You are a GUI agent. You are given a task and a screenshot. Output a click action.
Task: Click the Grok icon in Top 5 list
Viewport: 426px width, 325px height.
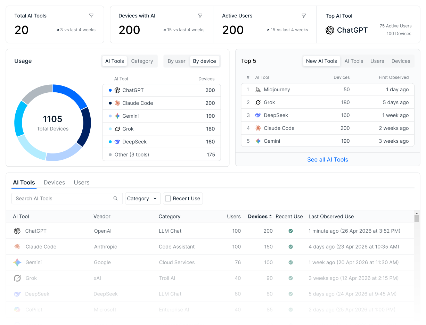point(258,102)
